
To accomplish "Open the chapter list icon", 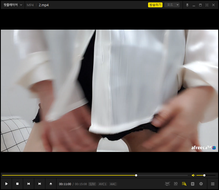I will (193, 184).
